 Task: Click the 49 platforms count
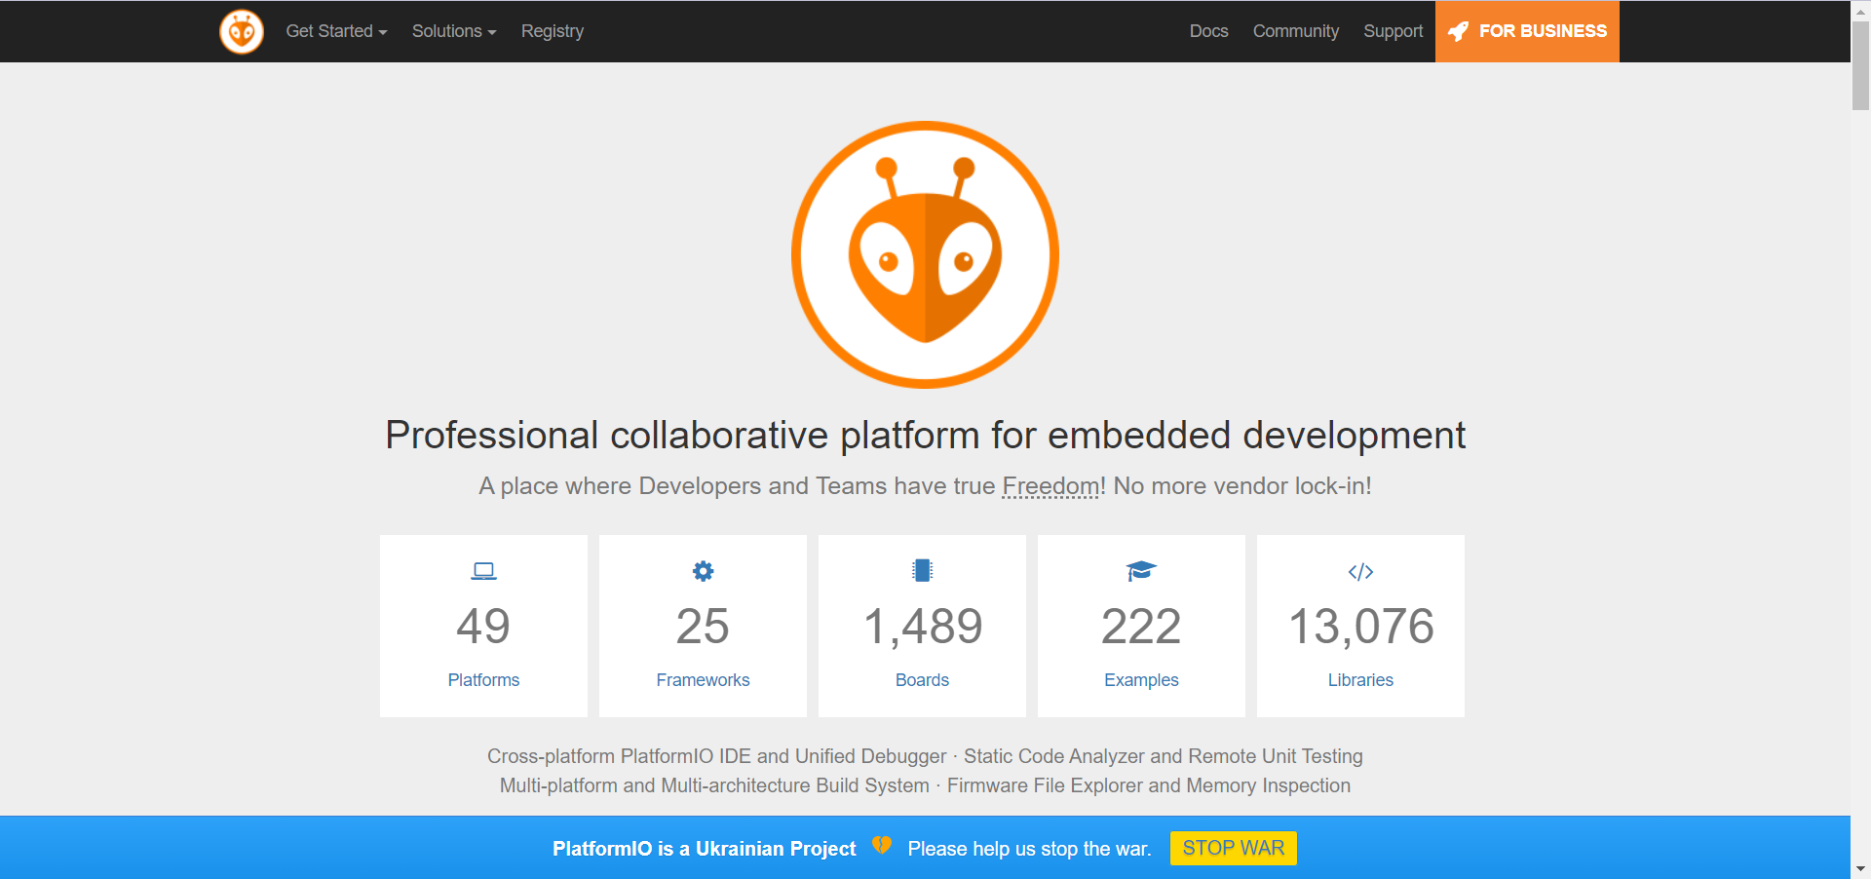pos(483,626)
